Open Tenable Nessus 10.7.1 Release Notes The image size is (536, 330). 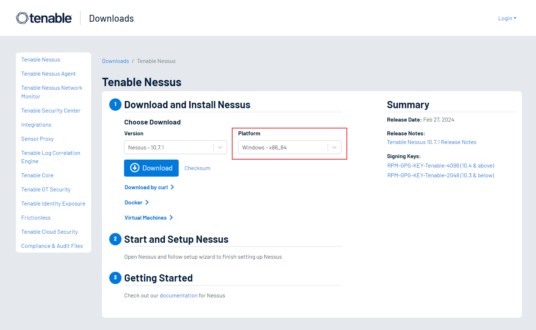[431, 142]
